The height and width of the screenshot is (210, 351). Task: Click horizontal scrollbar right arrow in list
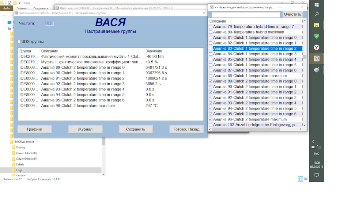(301, 129)
